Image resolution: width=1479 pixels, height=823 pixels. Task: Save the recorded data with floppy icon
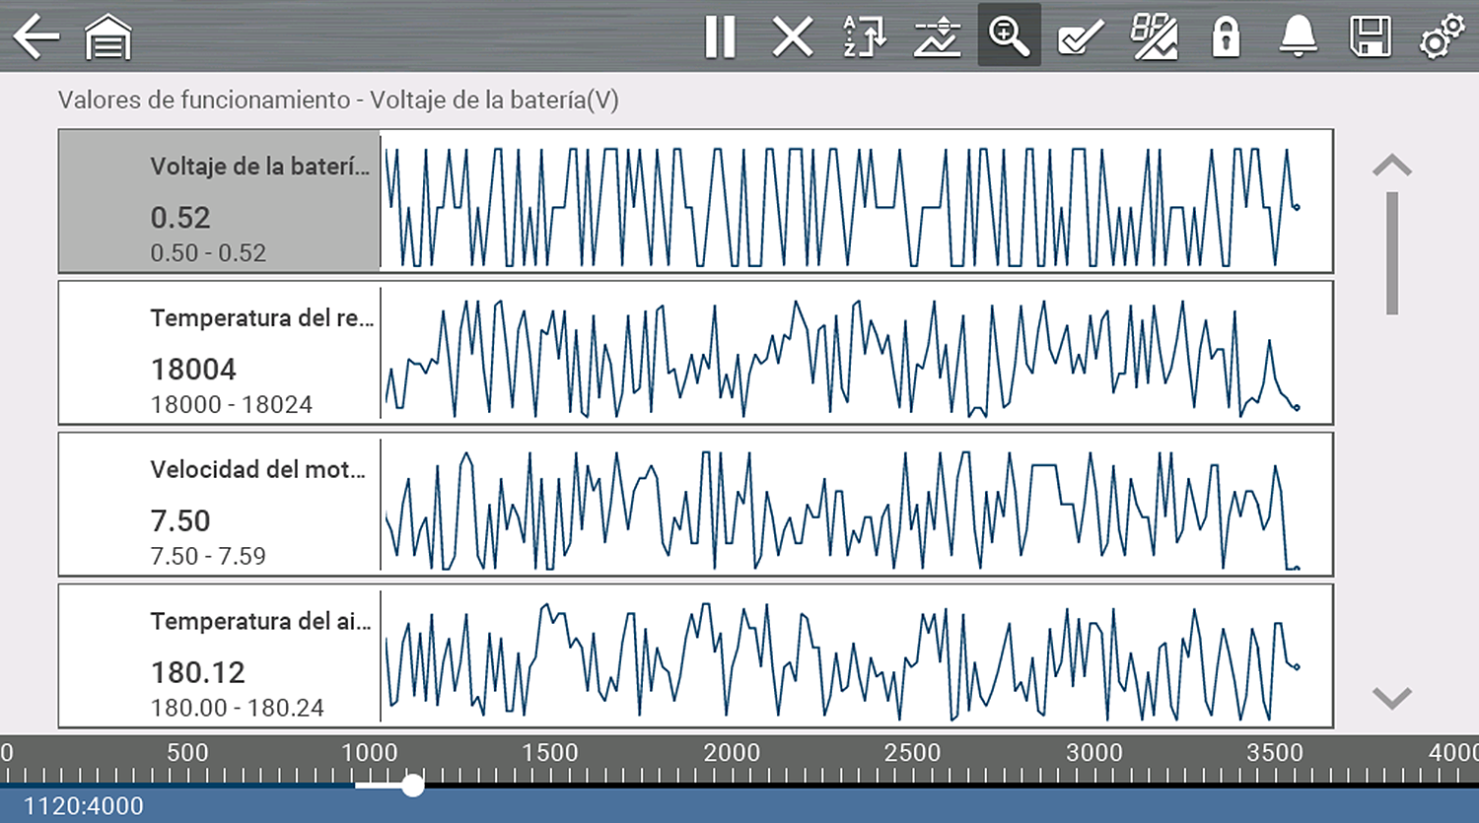pos(1370,37)
